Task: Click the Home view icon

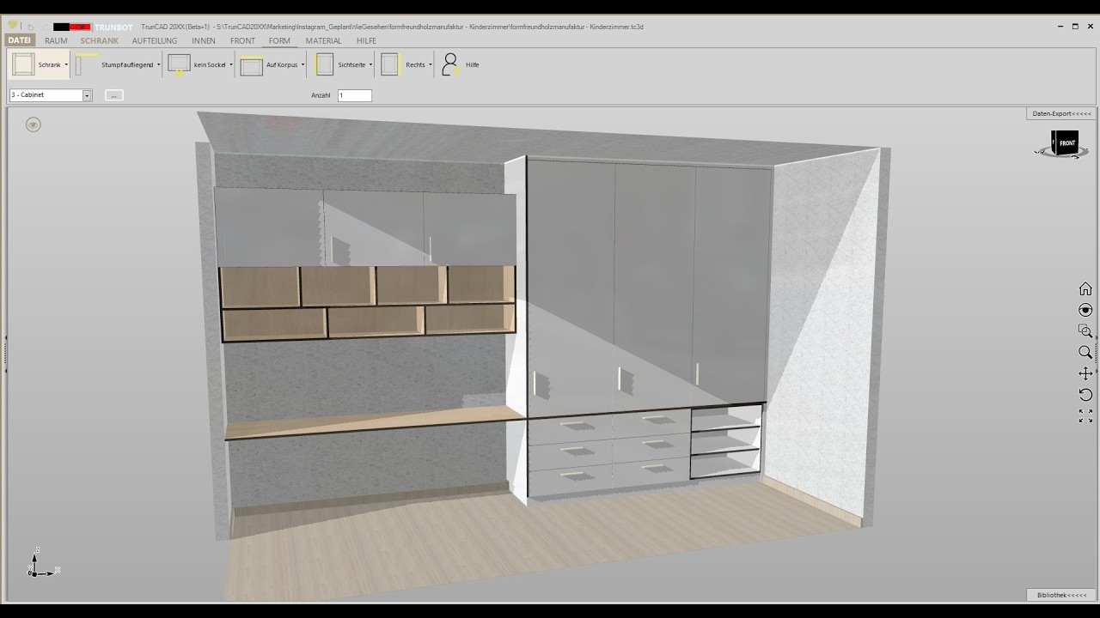Action: [1085, 288]
